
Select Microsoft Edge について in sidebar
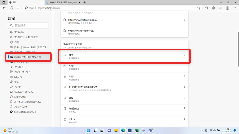click(x=25, y=112)
